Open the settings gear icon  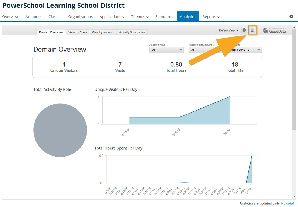[291, 16]
